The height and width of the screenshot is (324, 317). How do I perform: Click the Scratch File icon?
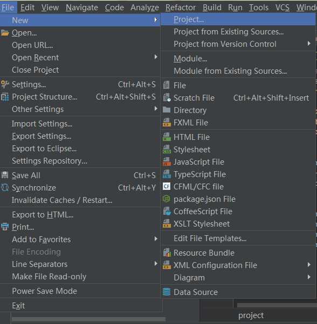pos(167,97)
